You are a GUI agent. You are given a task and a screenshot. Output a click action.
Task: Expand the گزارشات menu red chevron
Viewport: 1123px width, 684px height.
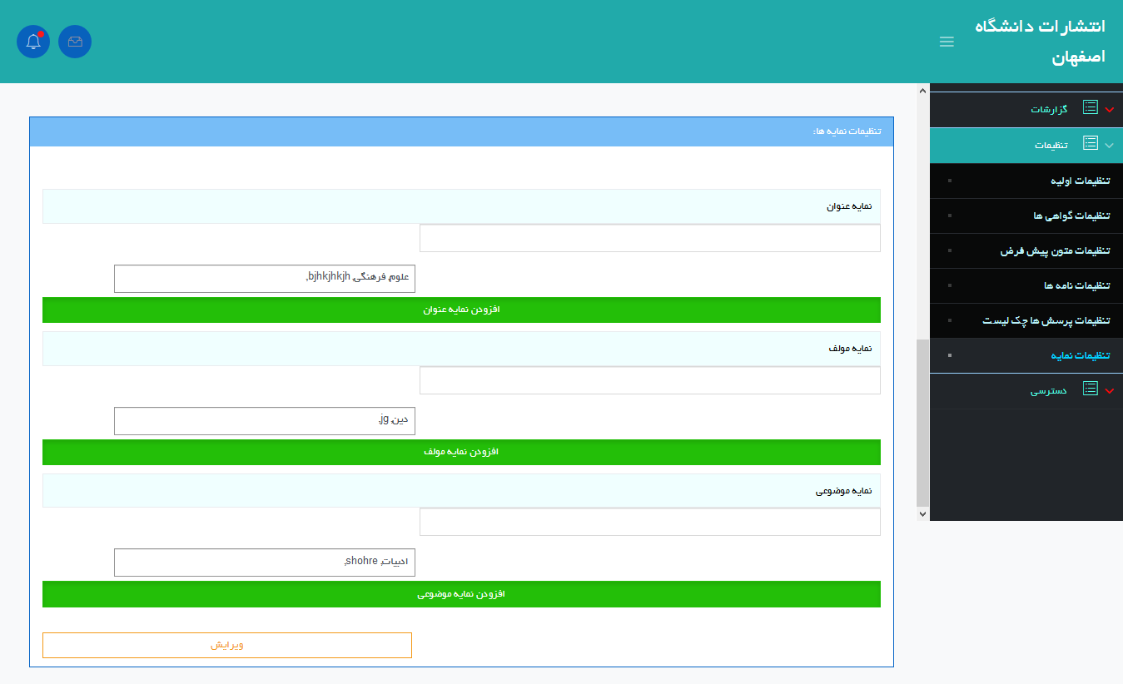(x=1109, y=110)
